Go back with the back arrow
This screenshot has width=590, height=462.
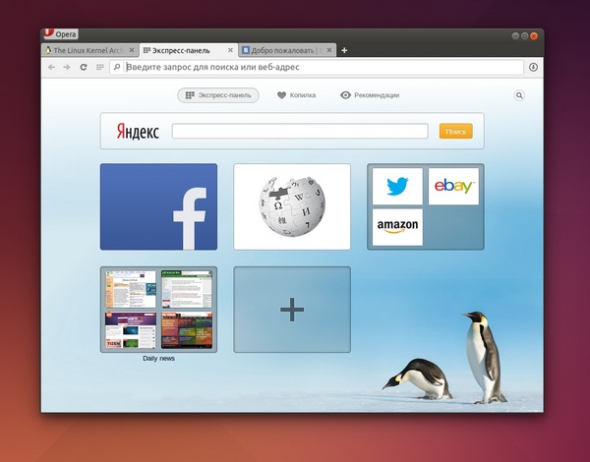click(x=51, y=67)
